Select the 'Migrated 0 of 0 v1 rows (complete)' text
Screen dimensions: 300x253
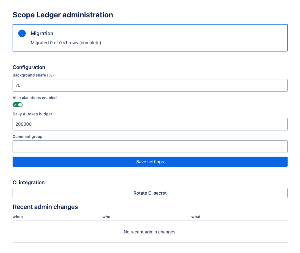66,43
